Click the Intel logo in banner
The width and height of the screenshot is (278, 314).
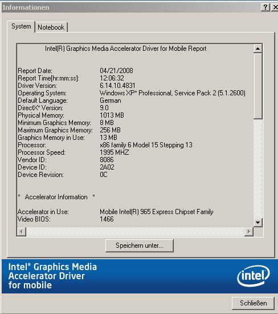click(253, 276)
